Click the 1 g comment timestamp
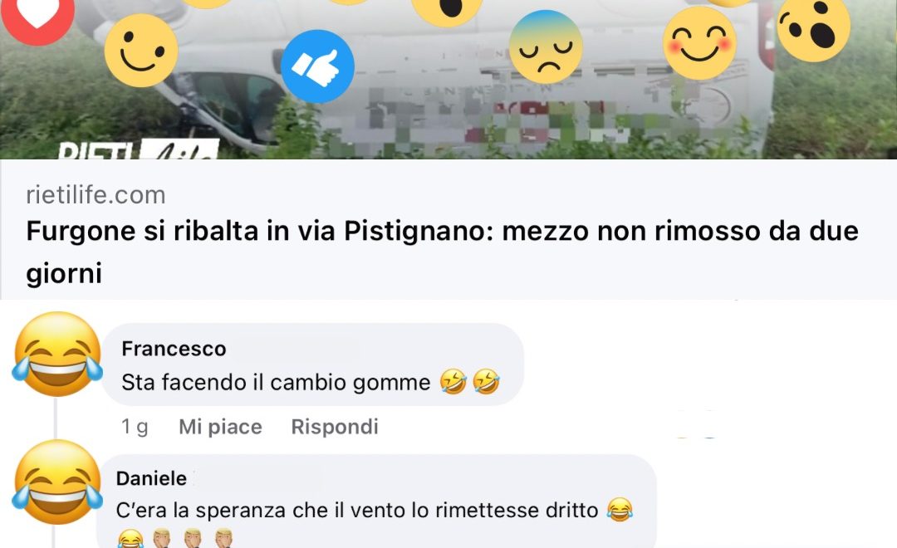897x548 pixels. 135,427
